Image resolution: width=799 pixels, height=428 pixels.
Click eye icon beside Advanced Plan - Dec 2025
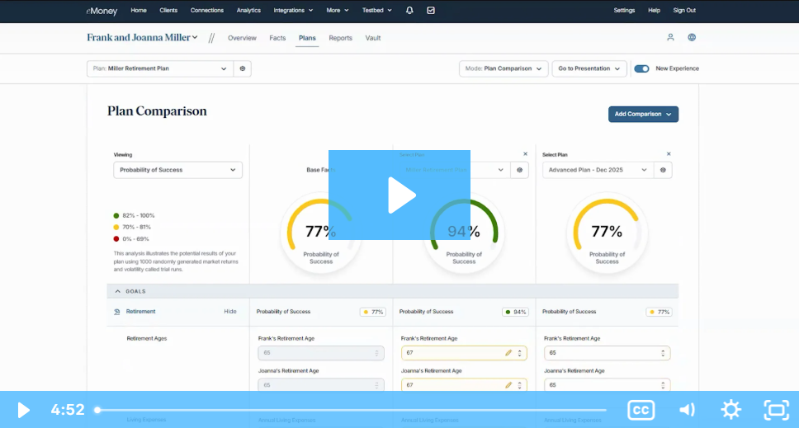[x=663, y=170]
